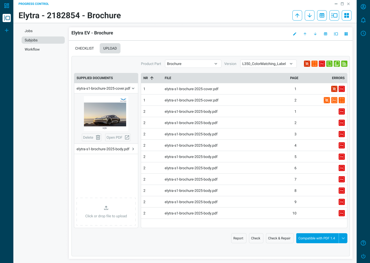Expand the elytra-s1-brochure-2025-body.pdf document entry
The height and width of the screenshot is (263, 370).
(106, 149)
